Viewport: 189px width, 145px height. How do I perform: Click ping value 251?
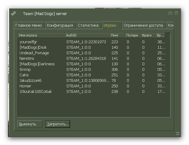(x=115, y=75)
